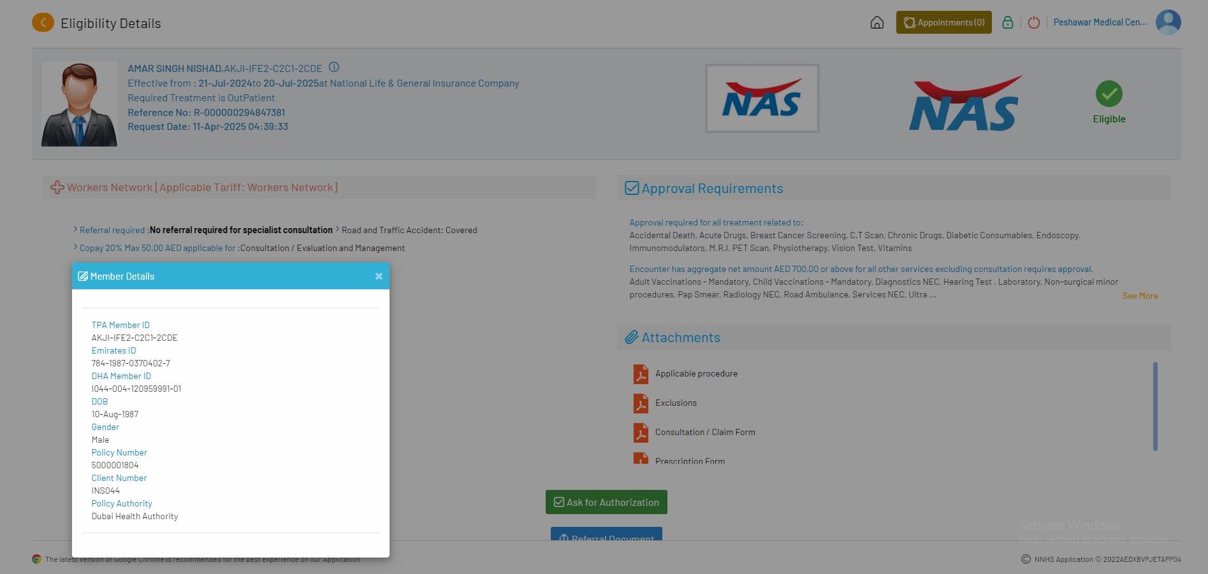This screenshot has width=1208, height=574.
Task: Close the Member Details popup
Action: tap(379, 276)
